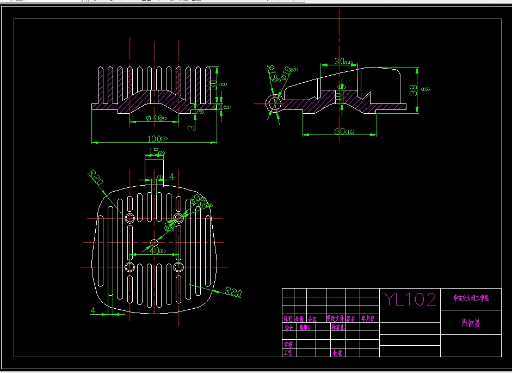This screenshot has height=373, width=512.
Task: Select the 批准 label in title block
Action: (x=337, y=353)
